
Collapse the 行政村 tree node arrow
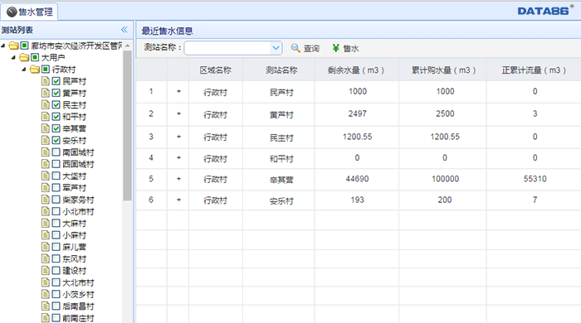[24, 70]
